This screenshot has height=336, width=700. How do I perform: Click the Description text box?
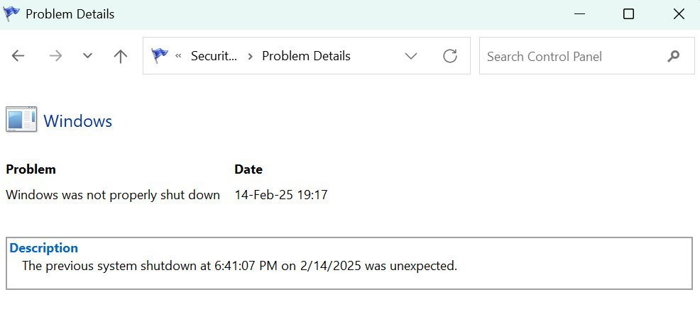(x=349, y=264)
